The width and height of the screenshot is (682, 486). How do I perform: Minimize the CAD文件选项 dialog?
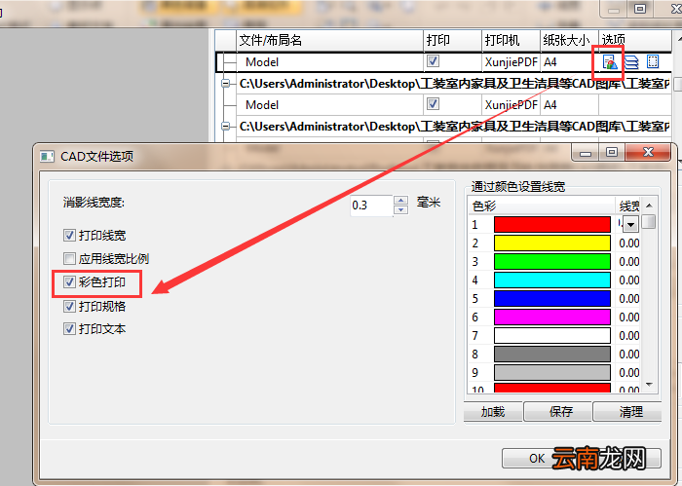coord(586,153)
